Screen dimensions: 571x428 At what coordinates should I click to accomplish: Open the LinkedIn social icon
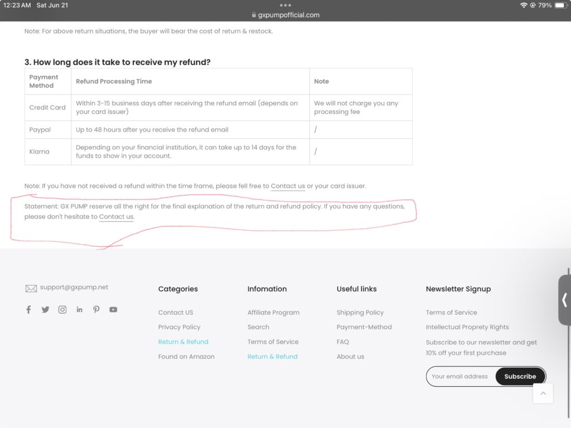79,310
